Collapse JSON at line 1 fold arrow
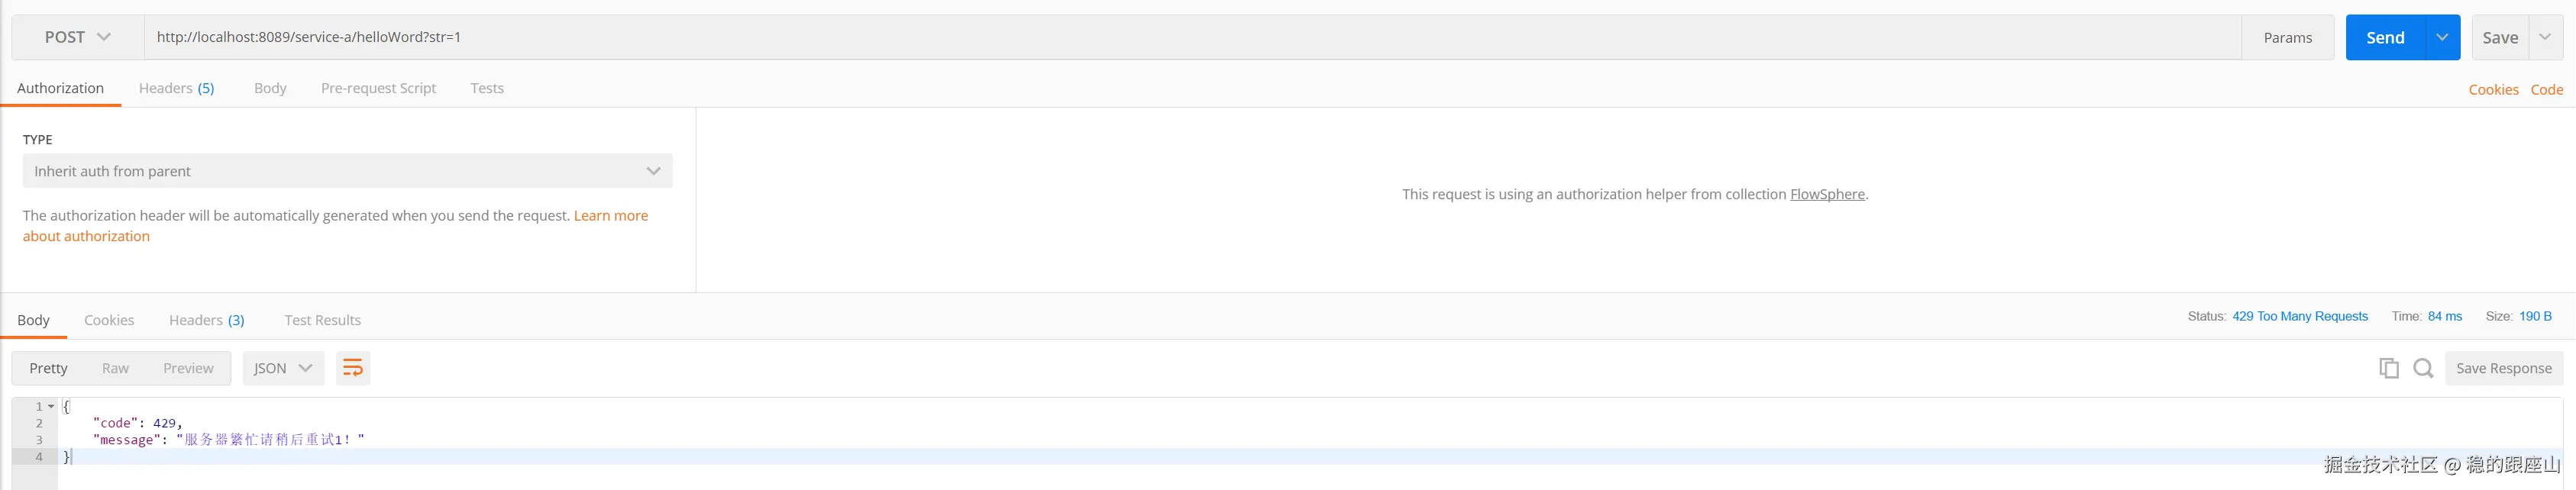Viewport: 2576px width, 490px height. (x=51, y=406)
